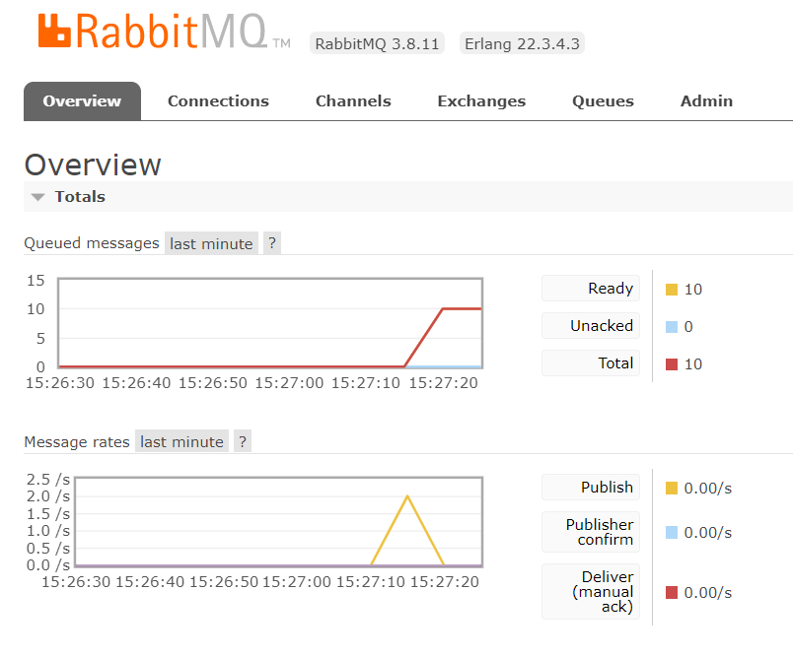Open the Overview tab
793x657 pixels.
(82, 101)
